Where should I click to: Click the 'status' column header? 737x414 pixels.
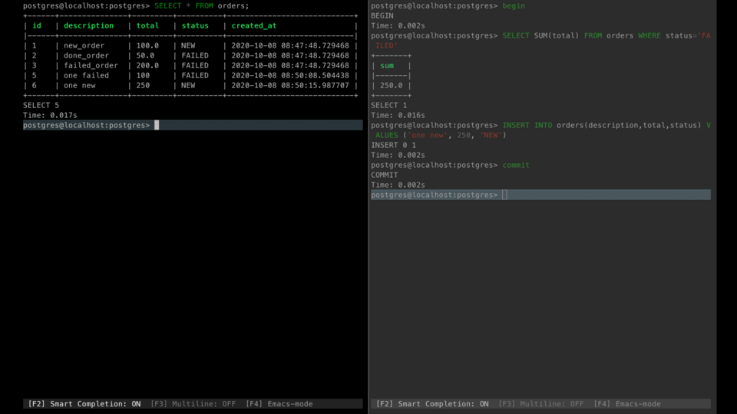pyautogui.click(x=195, y=26)
